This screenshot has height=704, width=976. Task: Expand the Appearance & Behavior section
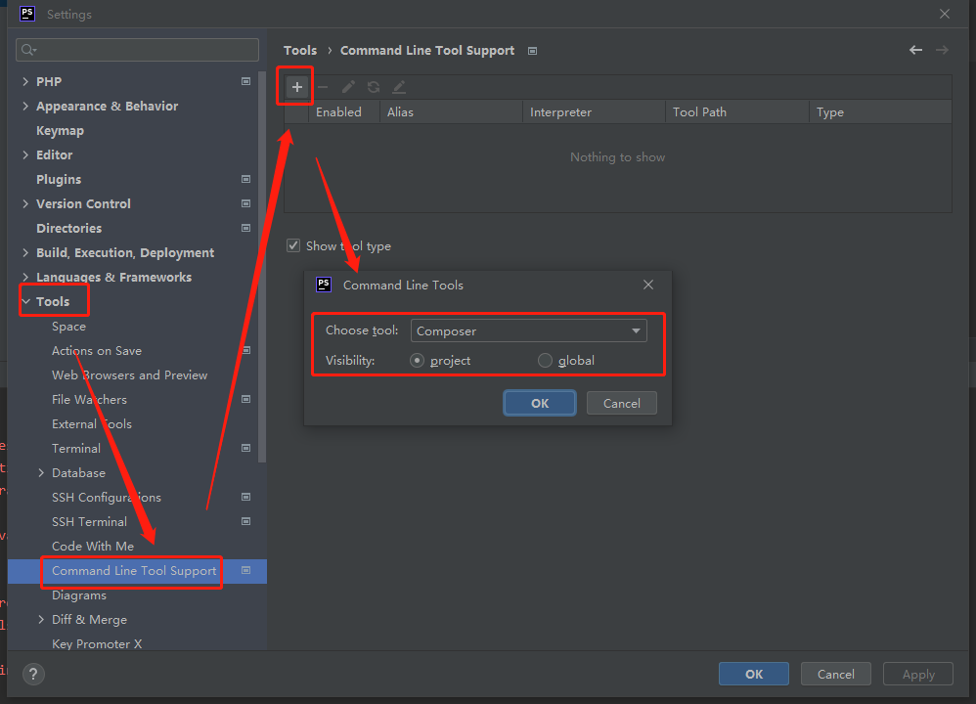click(25, 106)
